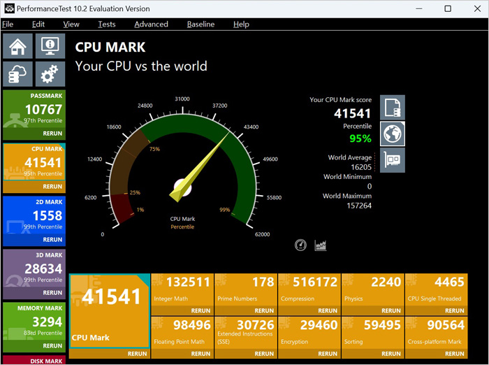Click the Cross-platform Mark 90564 tile

[x=437, y=333]
